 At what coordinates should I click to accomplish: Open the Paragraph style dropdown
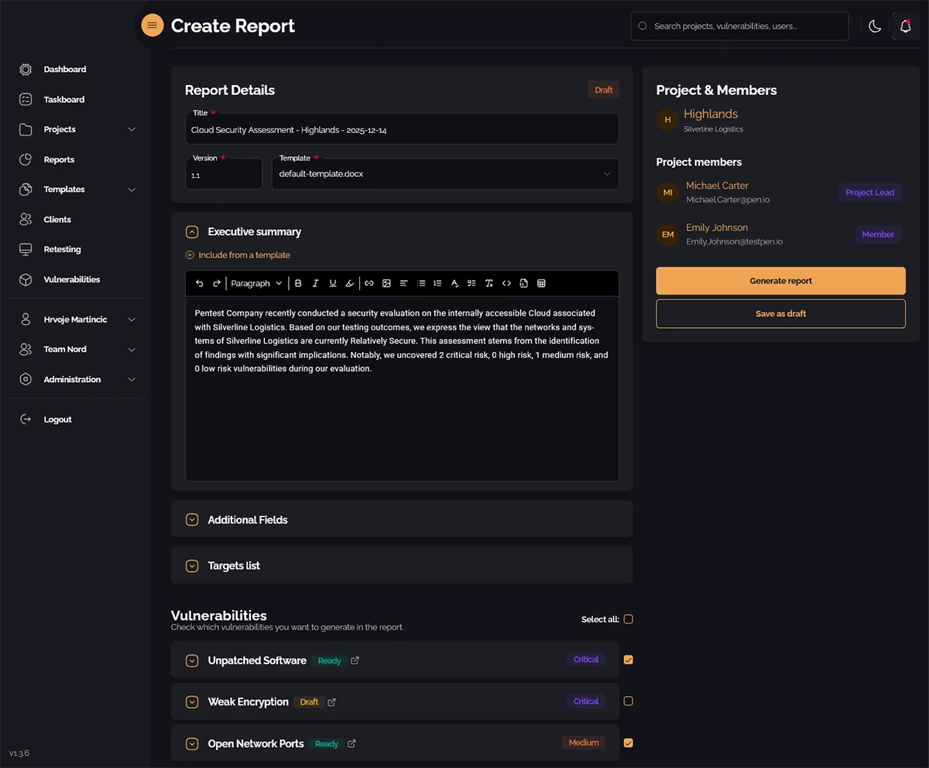[x=256, y=284]
